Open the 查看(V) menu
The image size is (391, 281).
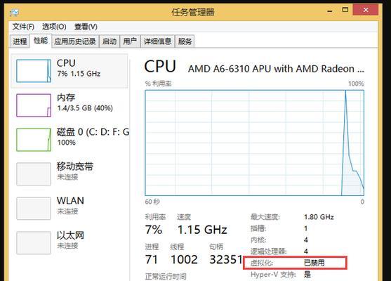pyautogui.click(x=86, y=27)
